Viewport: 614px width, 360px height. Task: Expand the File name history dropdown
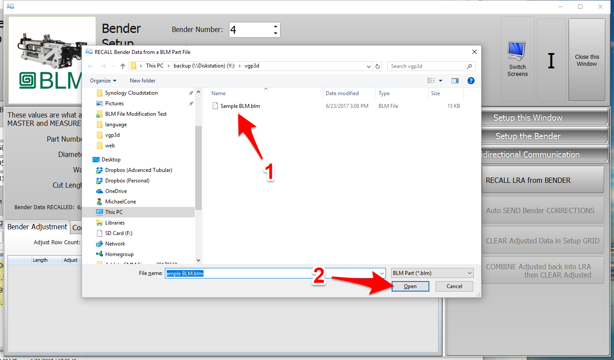(x=381, y=273)
